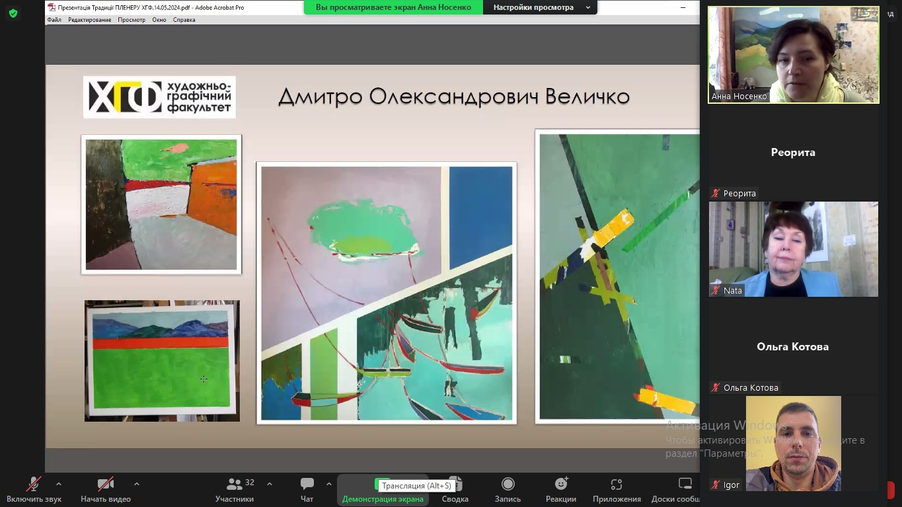Viewport: 902px width, 507px height.
Task: Click the muted mic icon beside Nata
Action: pos(716,290)
